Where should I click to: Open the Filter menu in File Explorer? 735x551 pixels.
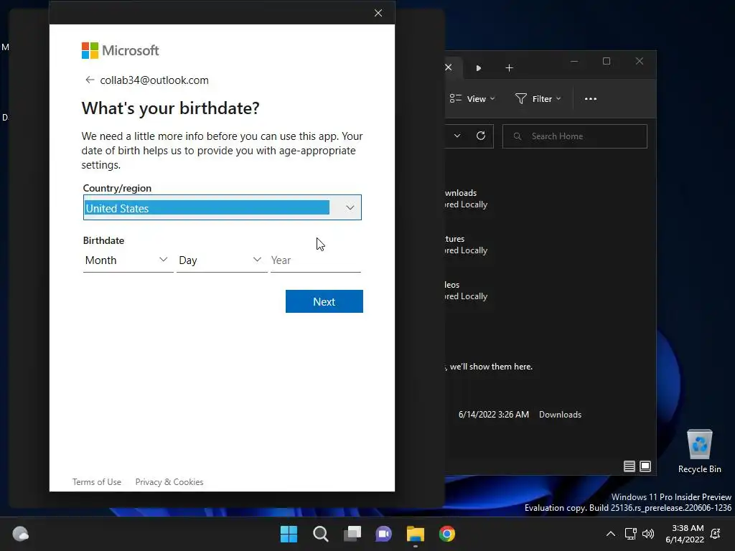coord(538,99)
